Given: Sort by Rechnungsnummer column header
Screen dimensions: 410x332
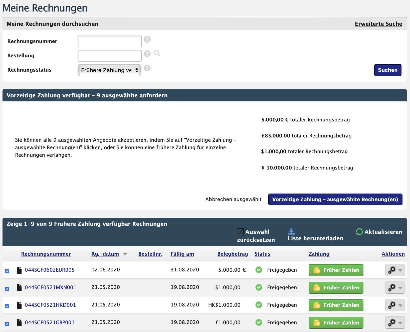Looking at the screenshot, I should click(x=46, y=254).
